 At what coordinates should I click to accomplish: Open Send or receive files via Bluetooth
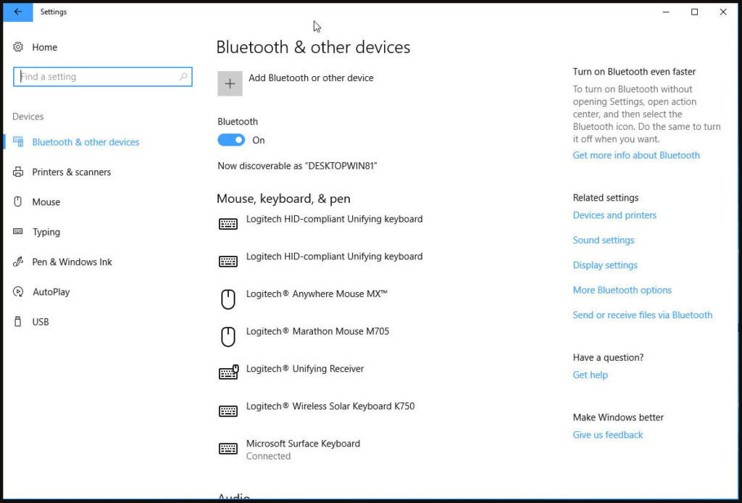642,315
